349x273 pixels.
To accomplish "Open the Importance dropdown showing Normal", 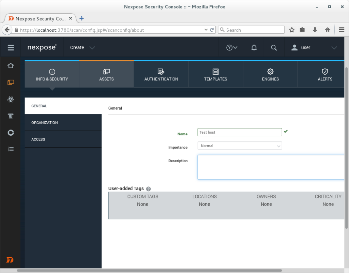I will pyautogui.click(x=240, y=146).
